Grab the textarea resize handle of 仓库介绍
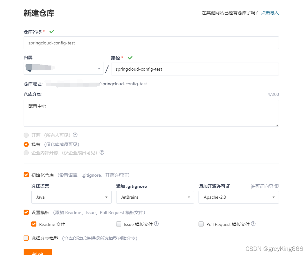The width and height of the screenshot is (308, 255). [x=277, y=124]
